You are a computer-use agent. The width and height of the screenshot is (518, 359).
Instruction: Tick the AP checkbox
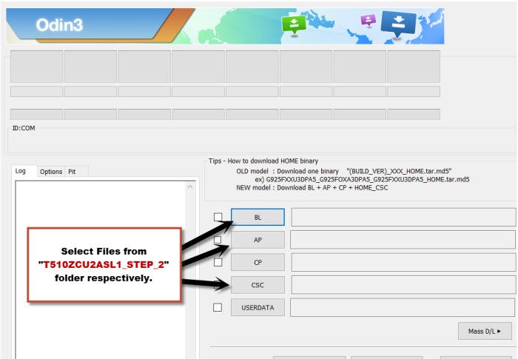[218, 240]
